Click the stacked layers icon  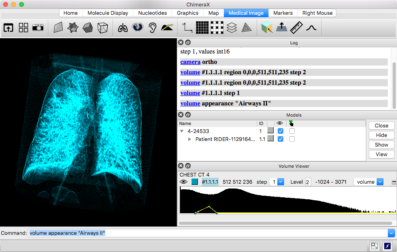click(x=232, y=28)
